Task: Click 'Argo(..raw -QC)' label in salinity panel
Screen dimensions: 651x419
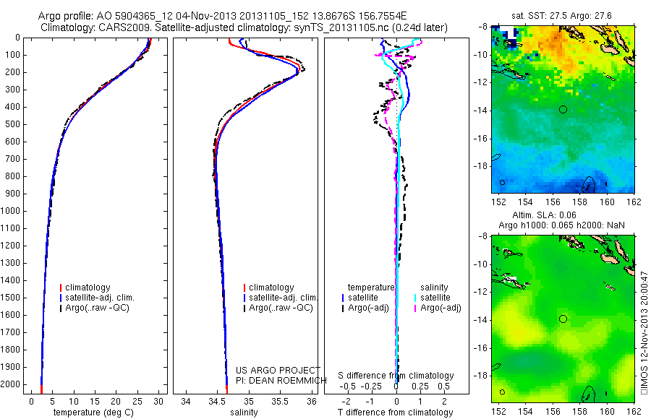Action: (281, 308)
